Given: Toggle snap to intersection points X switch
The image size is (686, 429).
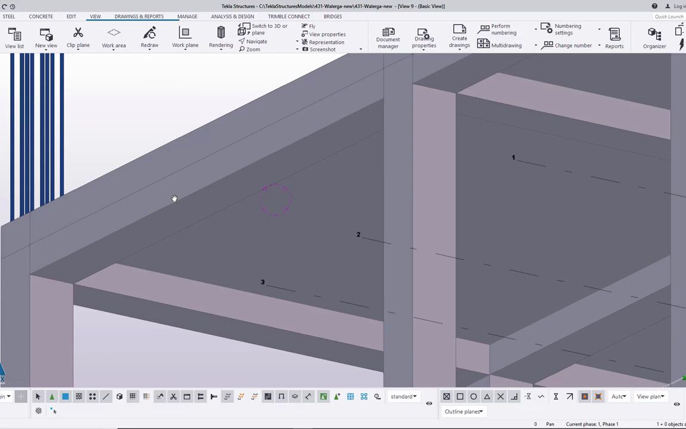Looking at the screenshot, I should [500, 397].
